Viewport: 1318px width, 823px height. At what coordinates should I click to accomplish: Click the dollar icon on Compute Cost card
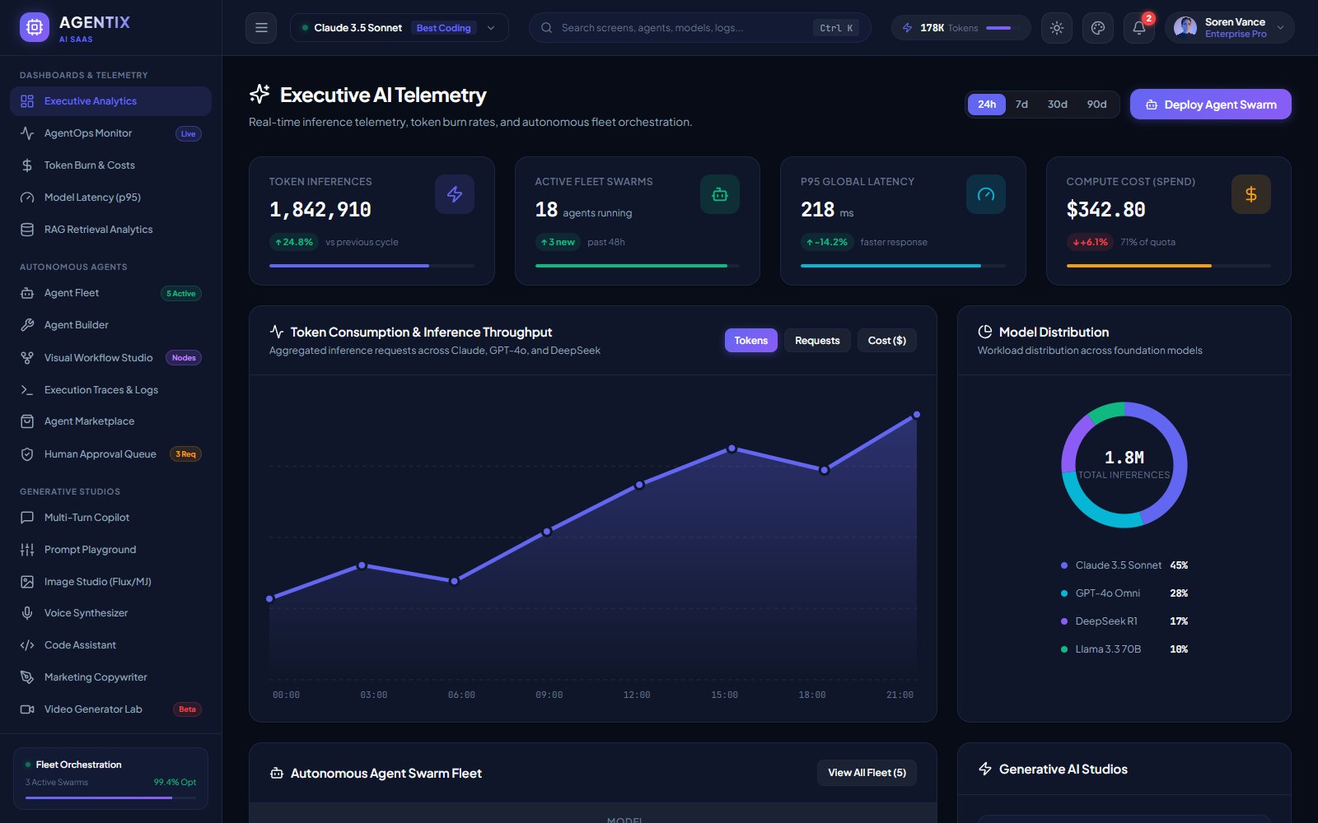pyautogui.click(x=1251, y=194)
